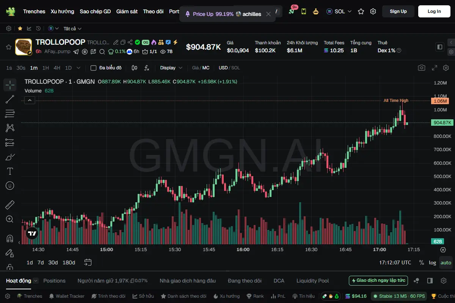Click the rocket icon with 9+ badge
The width and height of the screenshot is (455, 303).
click(291, 11)
